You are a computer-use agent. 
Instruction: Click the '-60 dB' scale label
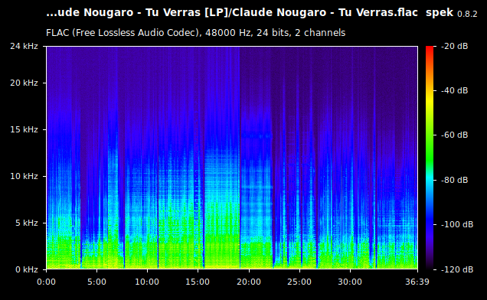coord(454,135)
